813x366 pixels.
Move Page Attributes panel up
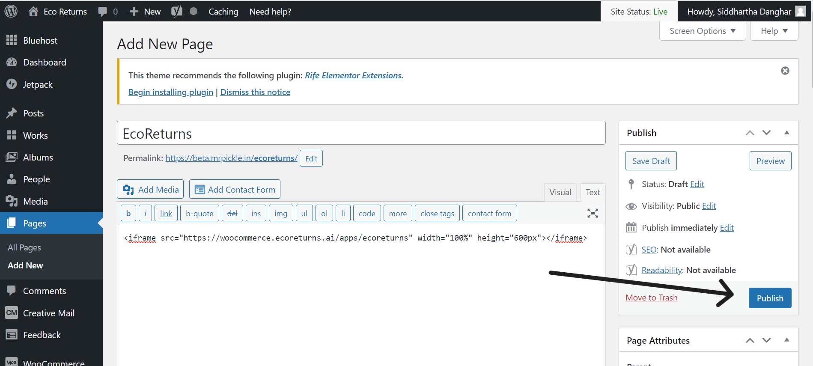tap(750, 340)
